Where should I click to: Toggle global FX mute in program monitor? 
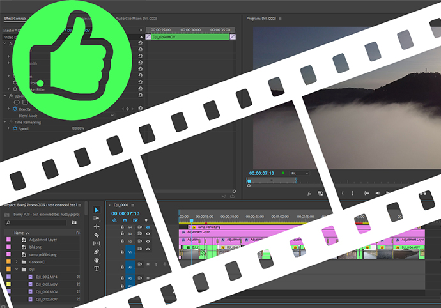click(309, 194)
